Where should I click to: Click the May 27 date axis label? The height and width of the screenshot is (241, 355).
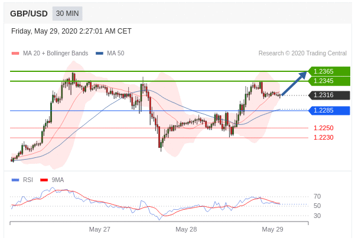100,229
